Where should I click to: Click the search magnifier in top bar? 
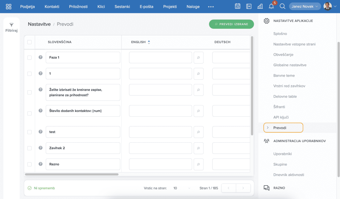283,6
